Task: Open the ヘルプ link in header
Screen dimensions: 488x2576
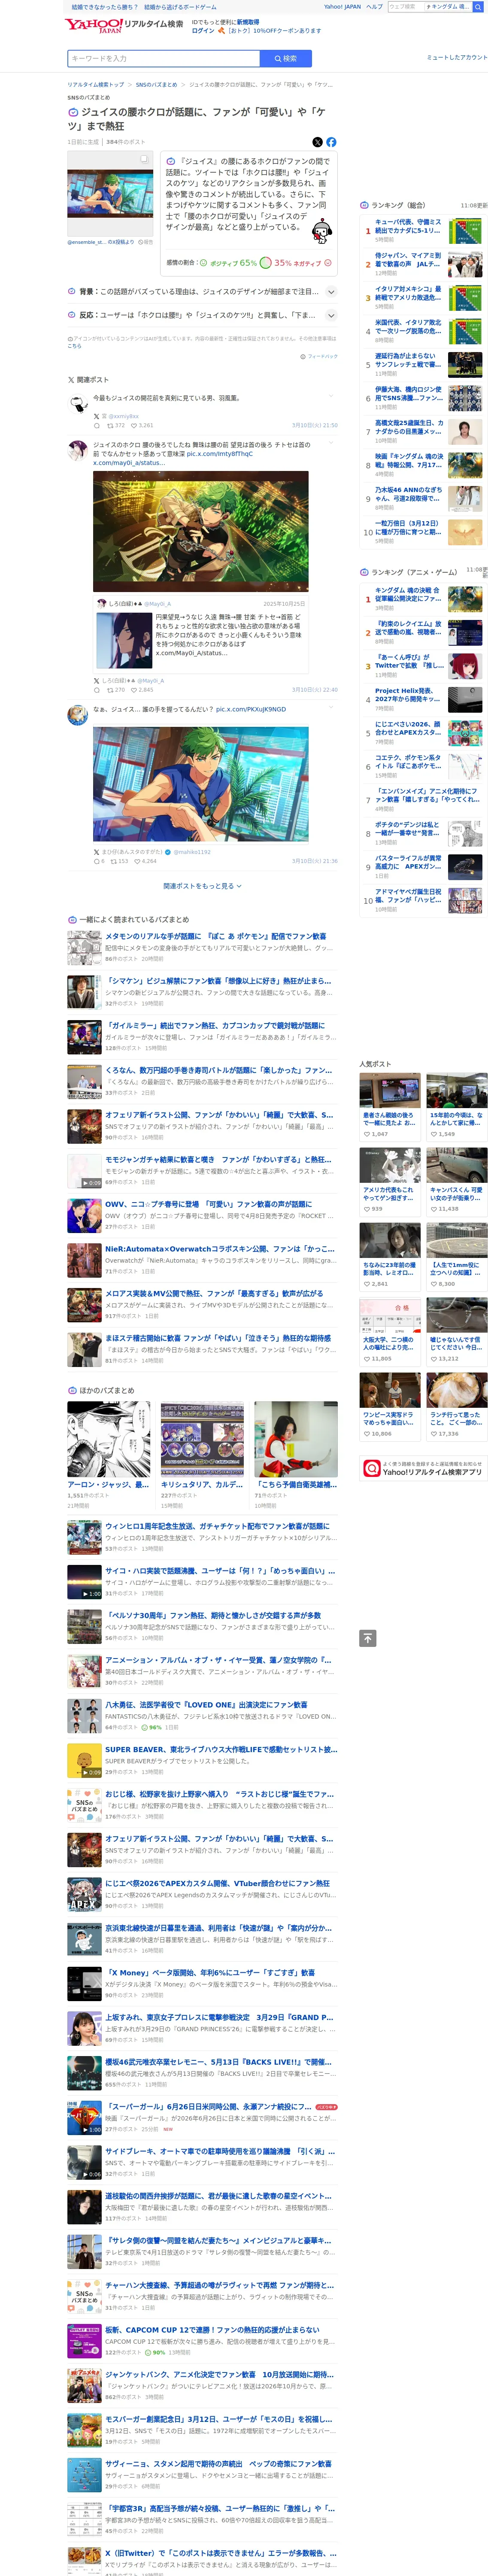Action: [x=374, y=7]
